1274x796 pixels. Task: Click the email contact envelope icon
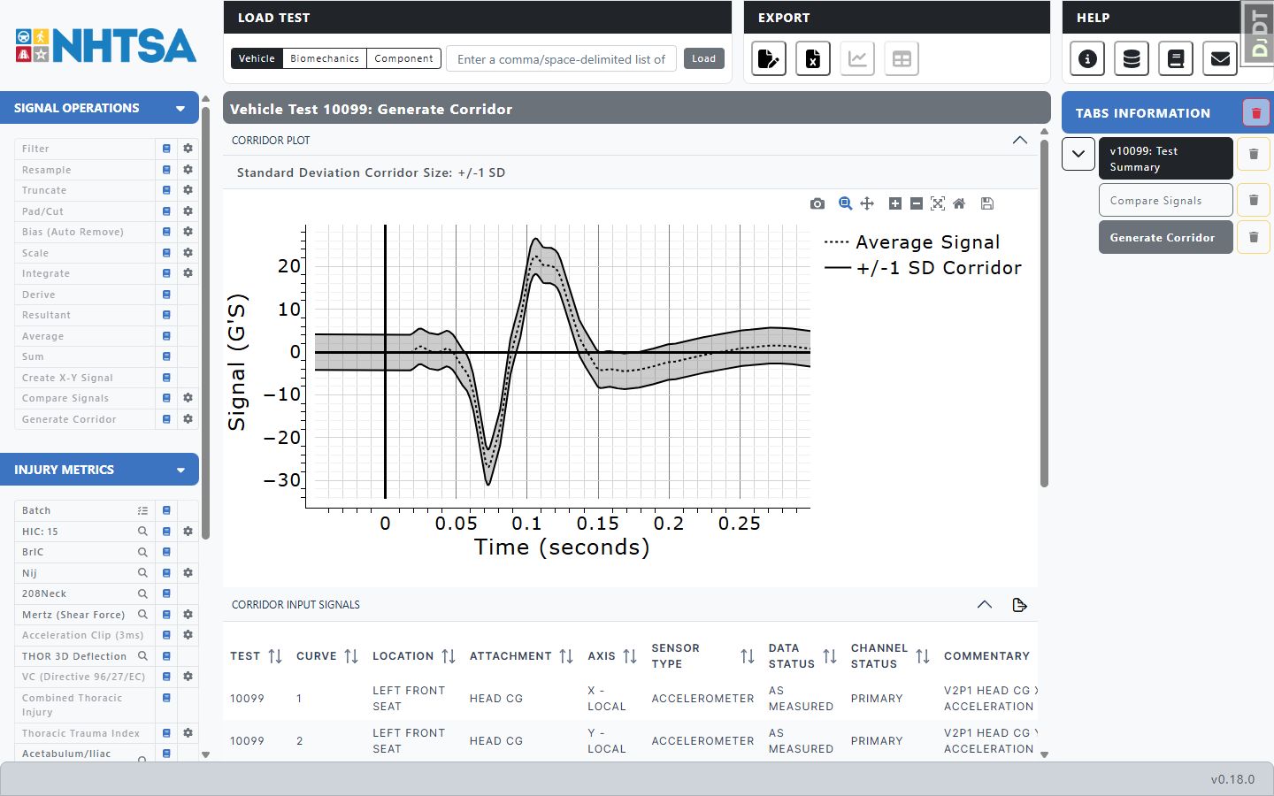coord(1220,59)
